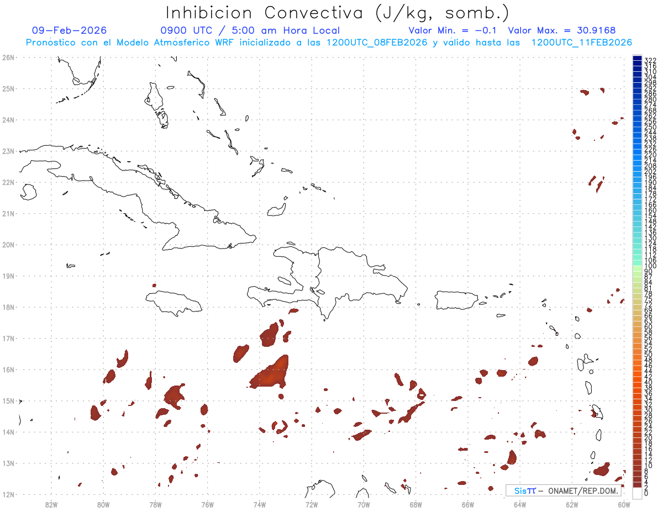Click the '20N' latitude label
Viewport: 663px width, 512px height.
[x=8, y=244]
